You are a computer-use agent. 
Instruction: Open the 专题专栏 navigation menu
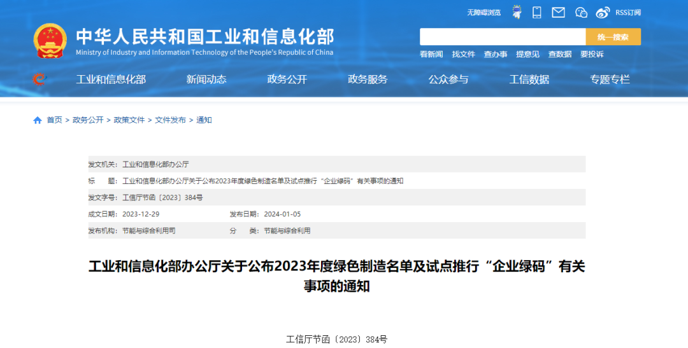[610, 80]
